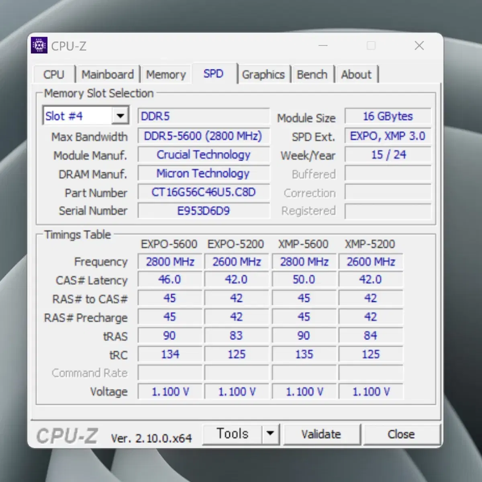The image size is (482, 482).
Task: Click the Validate button
Action: coord(321,434)
